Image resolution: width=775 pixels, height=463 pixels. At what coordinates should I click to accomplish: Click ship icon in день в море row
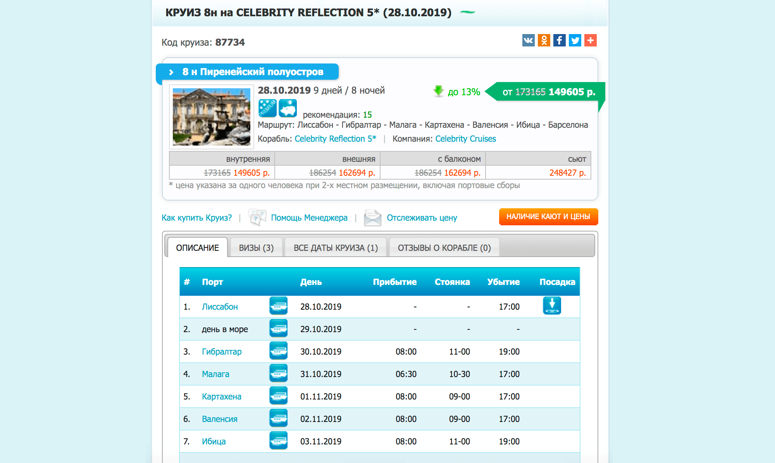coord(278,328)
